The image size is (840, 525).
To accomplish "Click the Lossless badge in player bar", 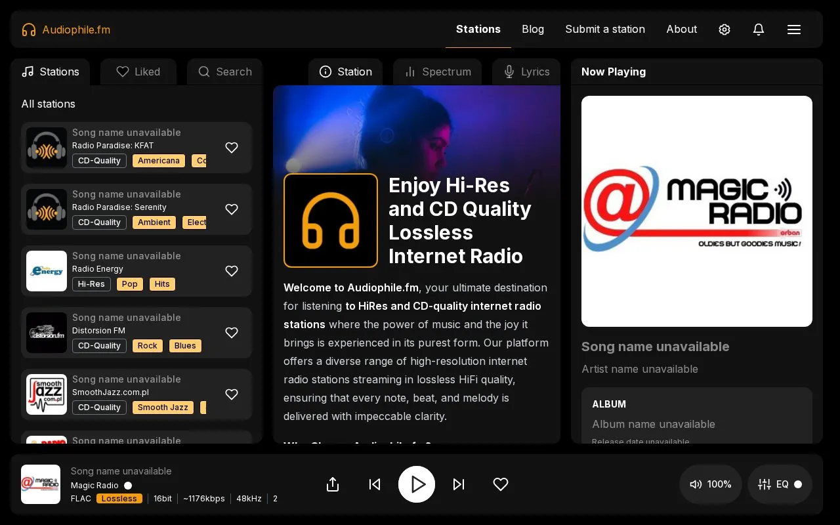I will [x=119, y=499].
